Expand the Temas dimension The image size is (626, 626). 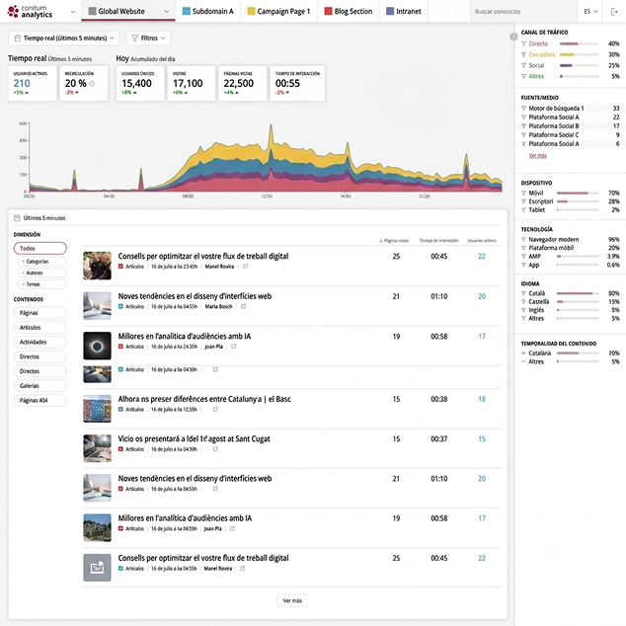(41, 284)
